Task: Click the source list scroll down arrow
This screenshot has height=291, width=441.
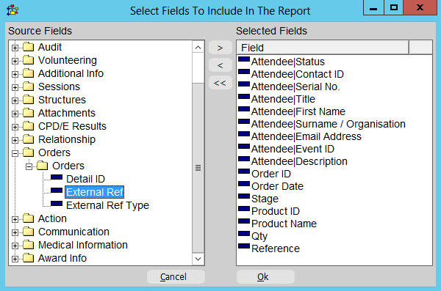Action: [198, 259]
